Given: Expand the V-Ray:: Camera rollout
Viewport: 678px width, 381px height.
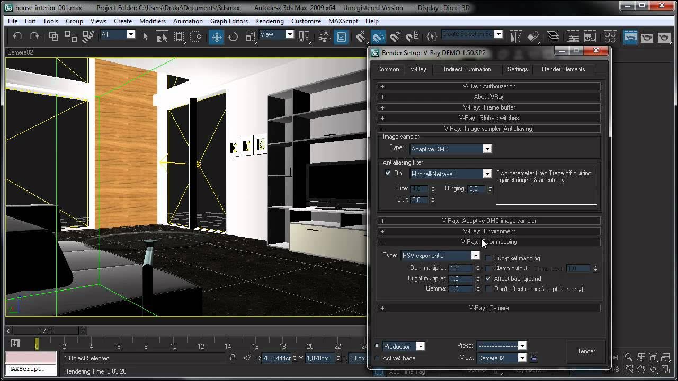Looking at the screenshot, I should [489, 308].
